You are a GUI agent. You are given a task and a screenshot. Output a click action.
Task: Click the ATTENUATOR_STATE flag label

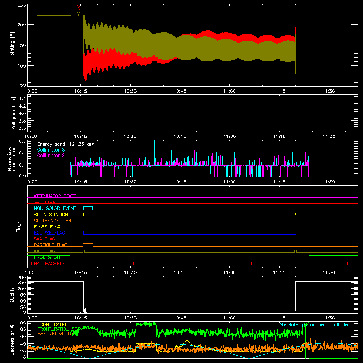click(x=55, y=196)
